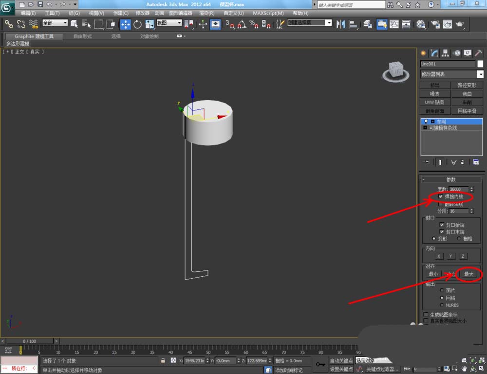Select the NURBS output radio button

click(x=442, y=305)
